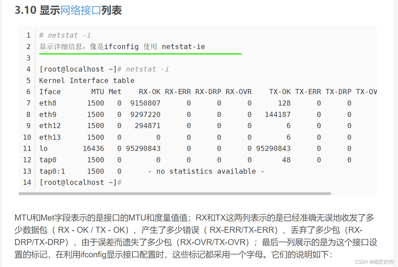Click the value 9150807 in eth8 row
The height and width of the screenshot is (267, 398).
[x=145, y=103]
